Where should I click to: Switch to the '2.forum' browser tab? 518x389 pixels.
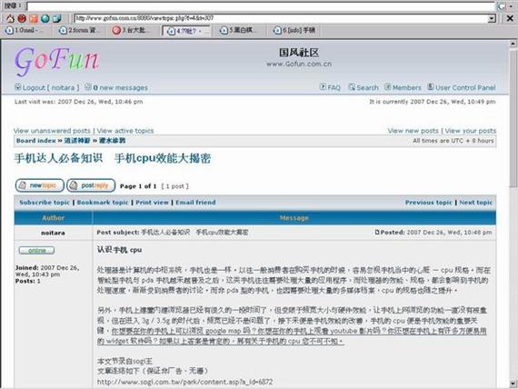click(79, 30)
